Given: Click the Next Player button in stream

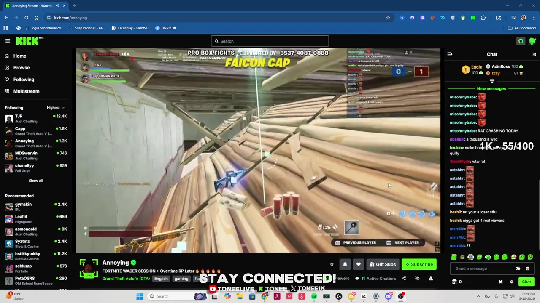Looking at the screenshot, I should [402, 243].
